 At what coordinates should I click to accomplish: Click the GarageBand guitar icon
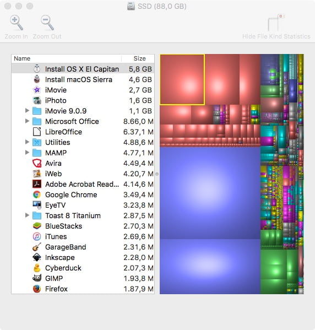point(37,247)
